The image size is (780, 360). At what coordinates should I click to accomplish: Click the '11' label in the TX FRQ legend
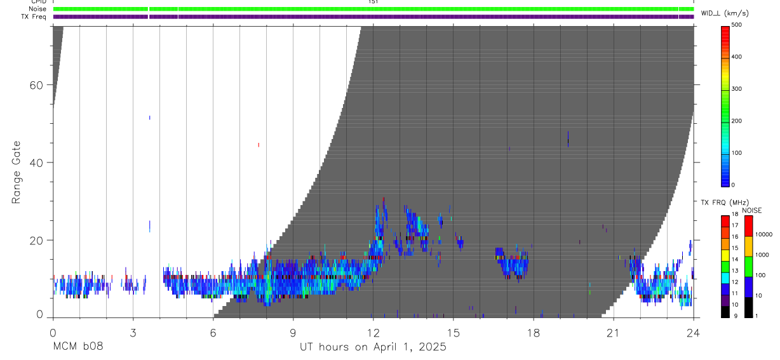(x=736, y=293)
